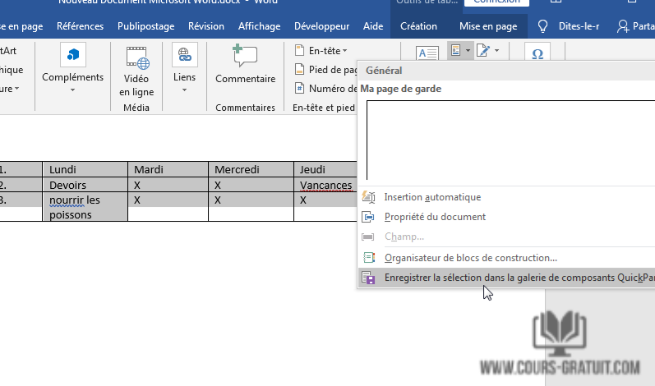Choose Insertion automatique from the menu
This screenshot has height=386, width=655.
(432, 197)
